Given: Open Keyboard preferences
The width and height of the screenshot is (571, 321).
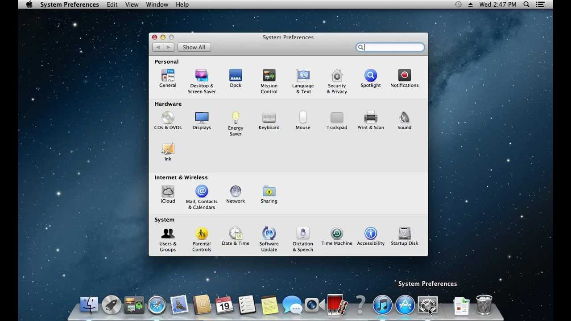Looking at the screenshot, I should pyautogui.click(x=269, y=120).
